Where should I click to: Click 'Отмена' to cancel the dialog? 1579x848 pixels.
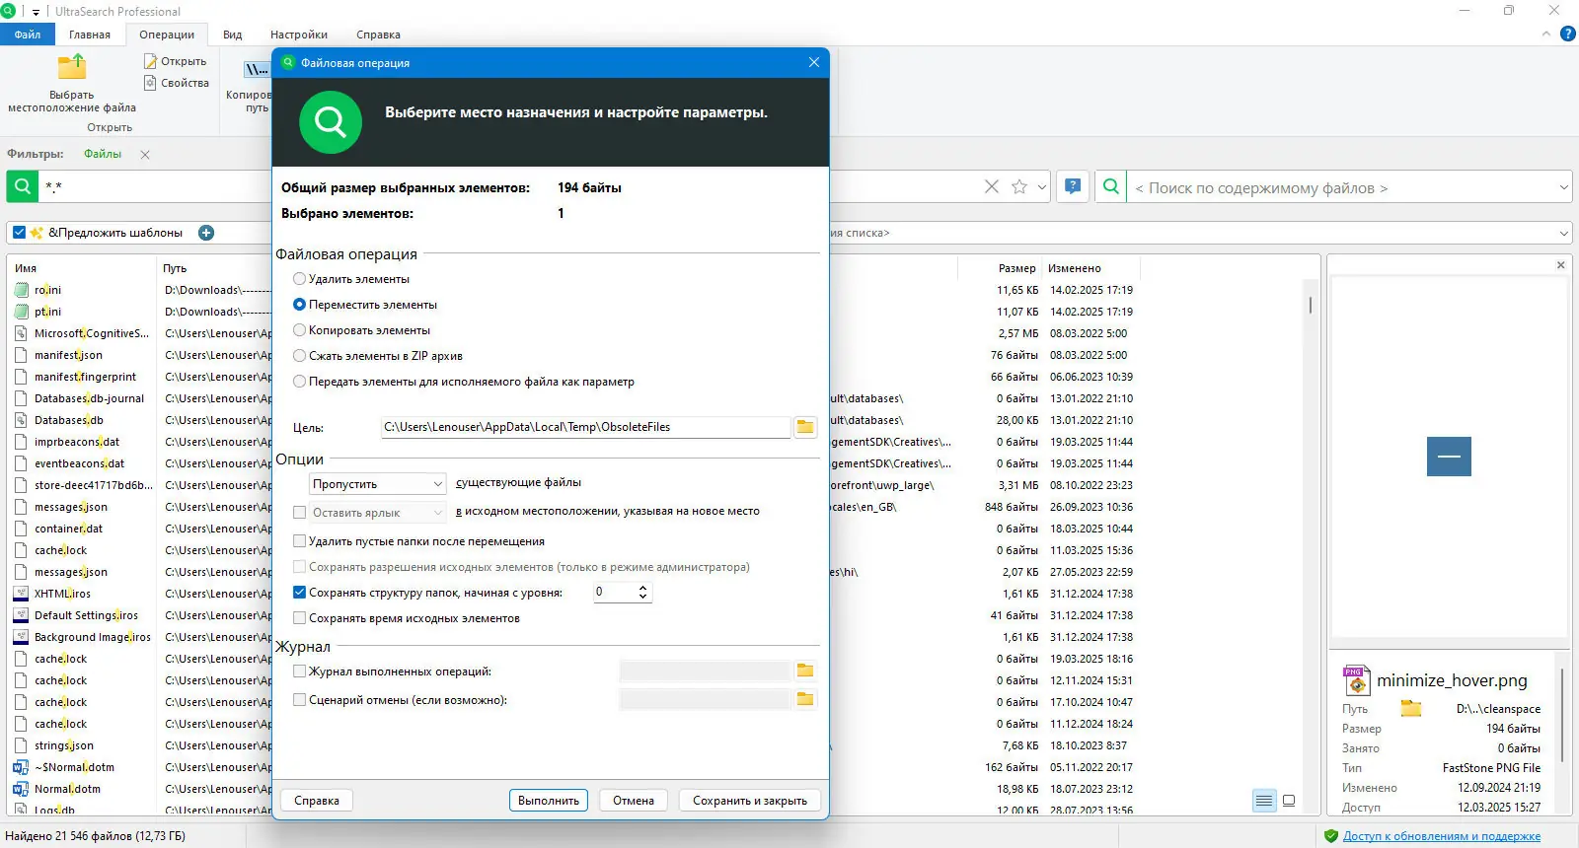tap(634, 801)
